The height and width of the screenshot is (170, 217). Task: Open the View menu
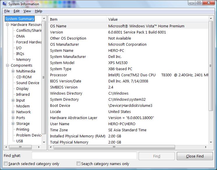[27, 11]
